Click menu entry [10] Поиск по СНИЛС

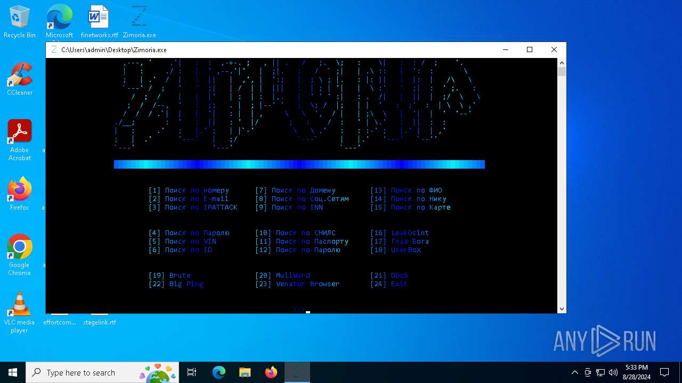tap(295, 232)
